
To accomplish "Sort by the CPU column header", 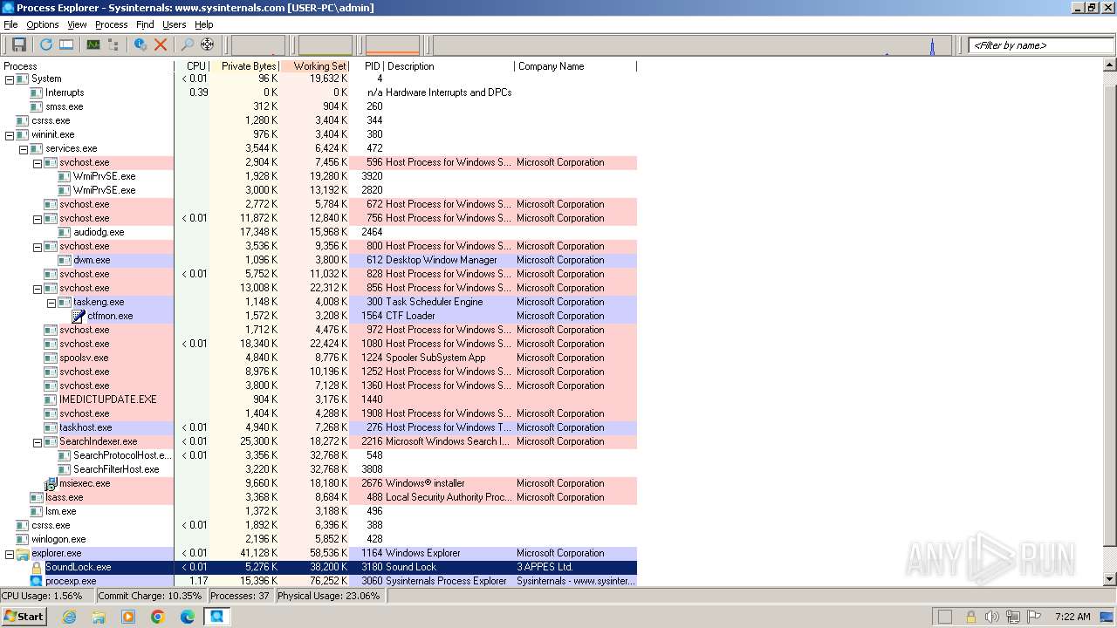I will 192,65.
